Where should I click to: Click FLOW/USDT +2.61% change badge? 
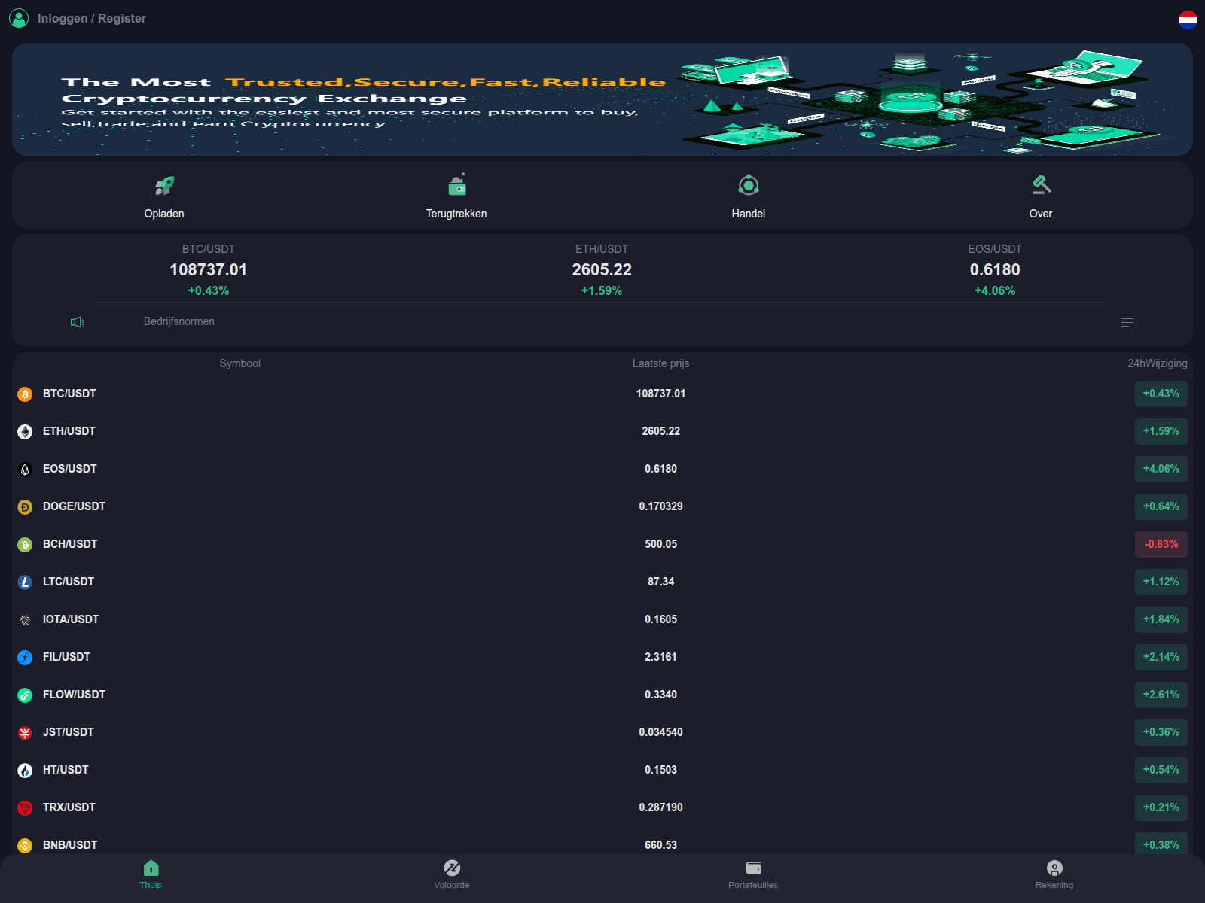(x=1161, y=695)
